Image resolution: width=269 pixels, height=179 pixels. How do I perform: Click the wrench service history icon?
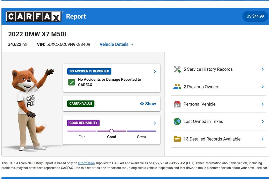177,69
